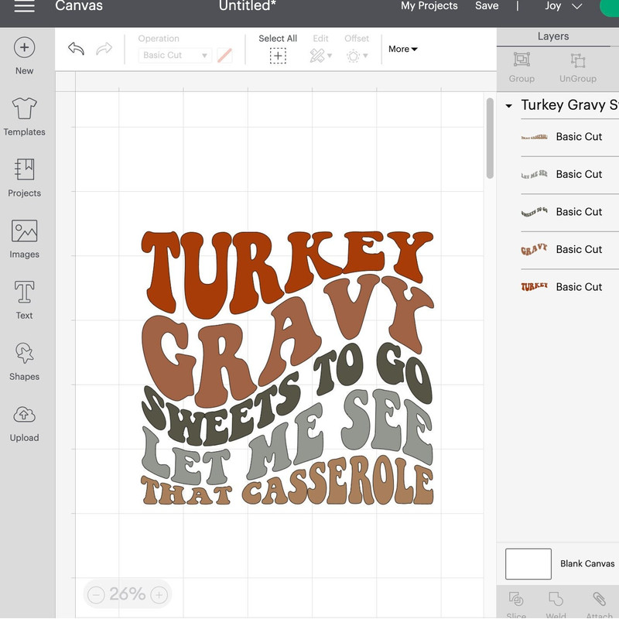Collapse the Turkey Gravy layer group
The width and height of the screenshot is (619, 619).
coord(508,106)
